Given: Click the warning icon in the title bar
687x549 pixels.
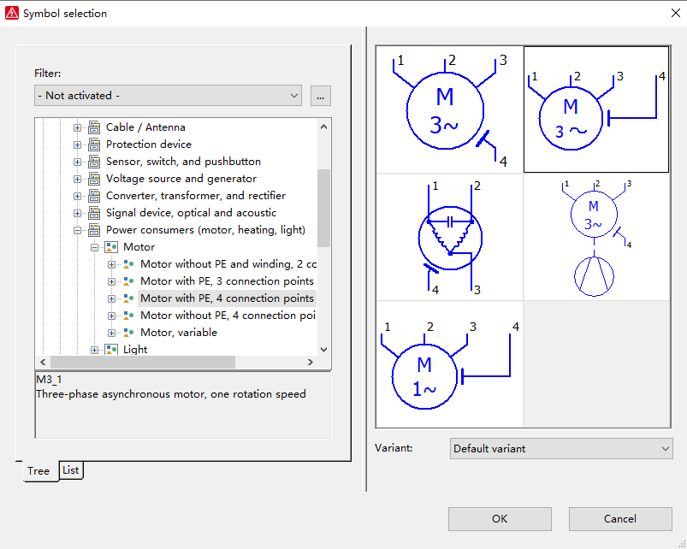Looking at the screenshot, I should coord(11,13).
